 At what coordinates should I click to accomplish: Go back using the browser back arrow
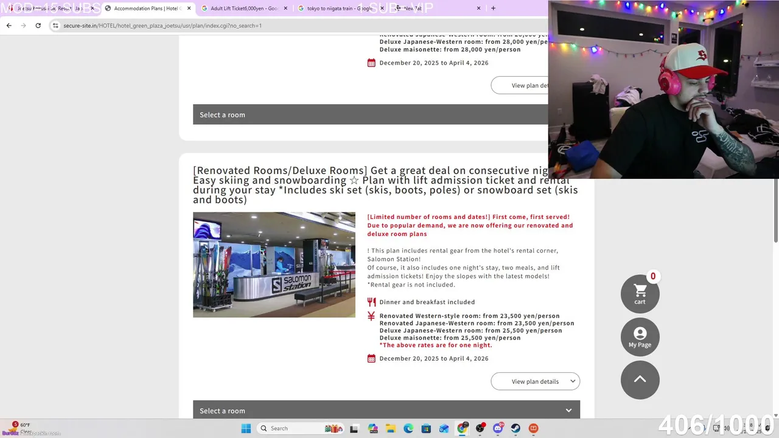pyautogui.click(x=9, y=26)
